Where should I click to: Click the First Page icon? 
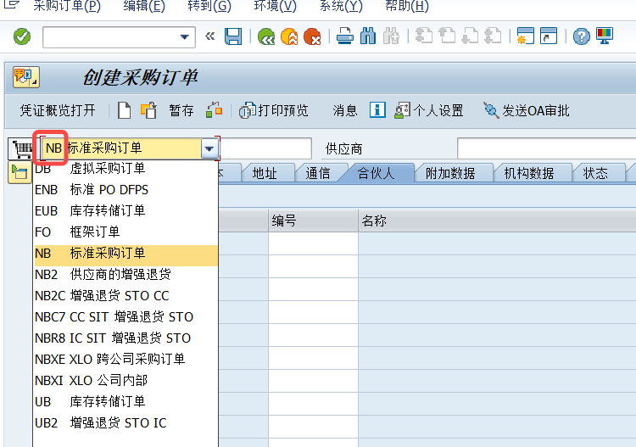coord(424,37)
